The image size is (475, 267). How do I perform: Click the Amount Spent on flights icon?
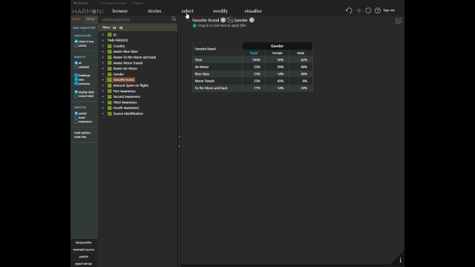(110, 85)
